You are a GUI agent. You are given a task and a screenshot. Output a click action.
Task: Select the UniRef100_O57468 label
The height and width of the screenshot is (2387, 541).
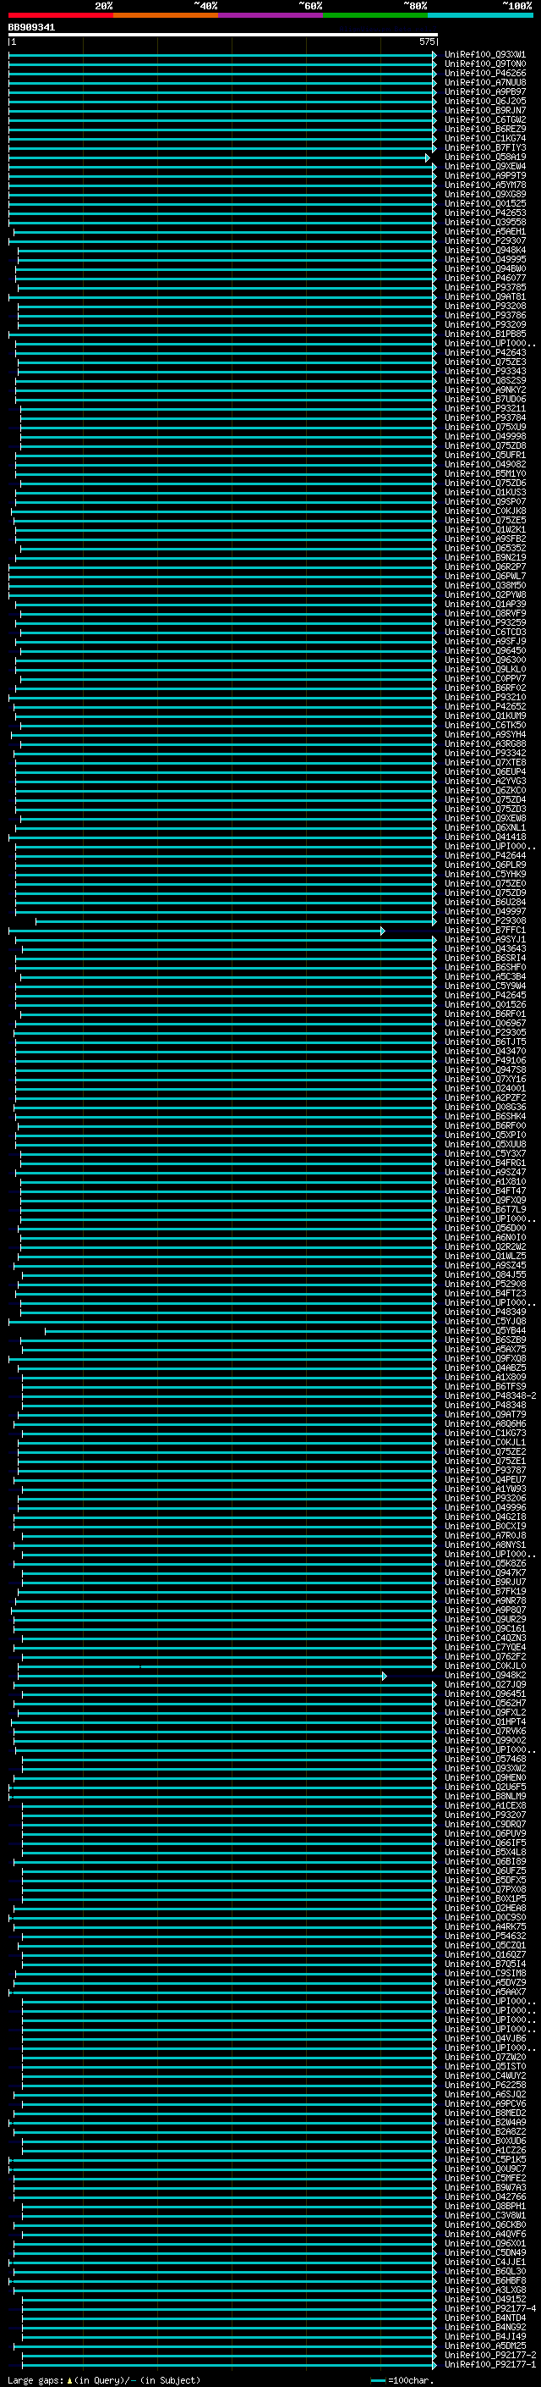click(x=485, y=1759)
